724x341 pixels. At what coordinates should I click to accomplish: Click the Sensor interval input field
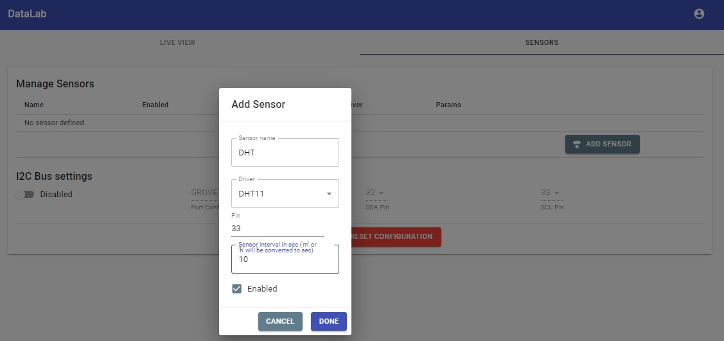285,260
